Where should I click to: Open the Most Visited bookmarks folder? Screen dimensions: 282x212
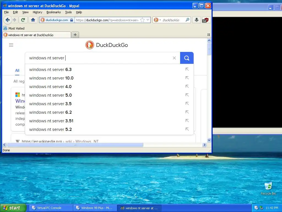(x=14, y=28)
